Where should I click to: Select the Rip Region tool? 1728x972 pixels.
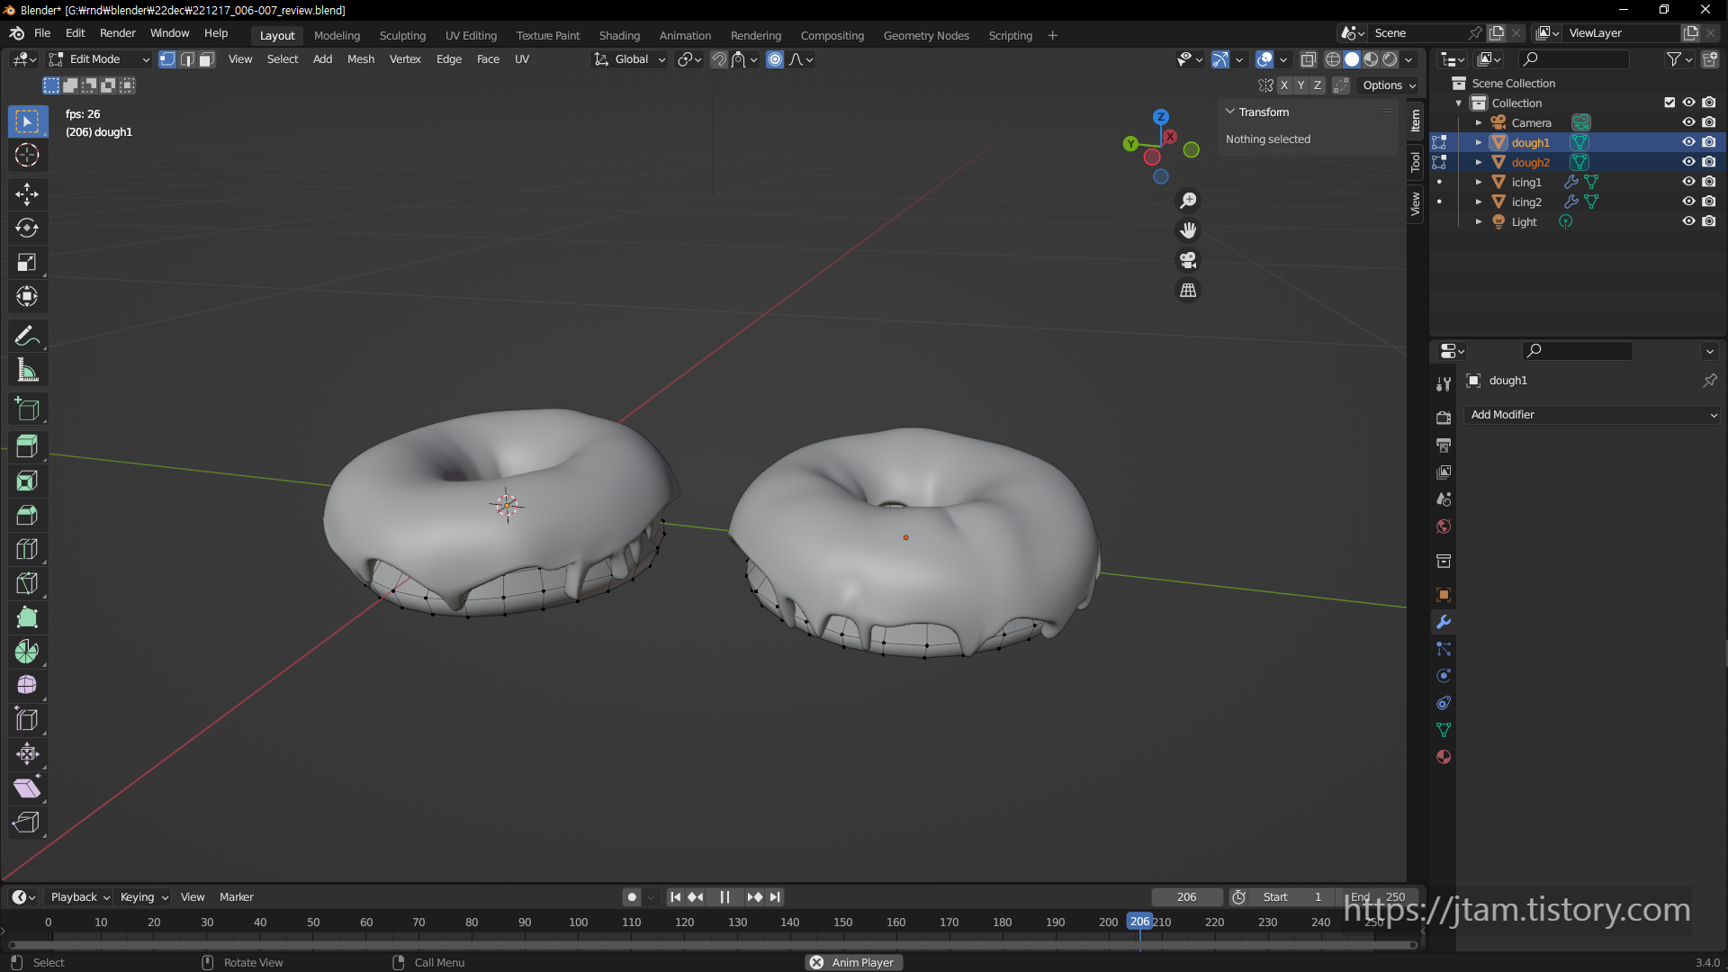pyautogui.click(x=27, y=823)
